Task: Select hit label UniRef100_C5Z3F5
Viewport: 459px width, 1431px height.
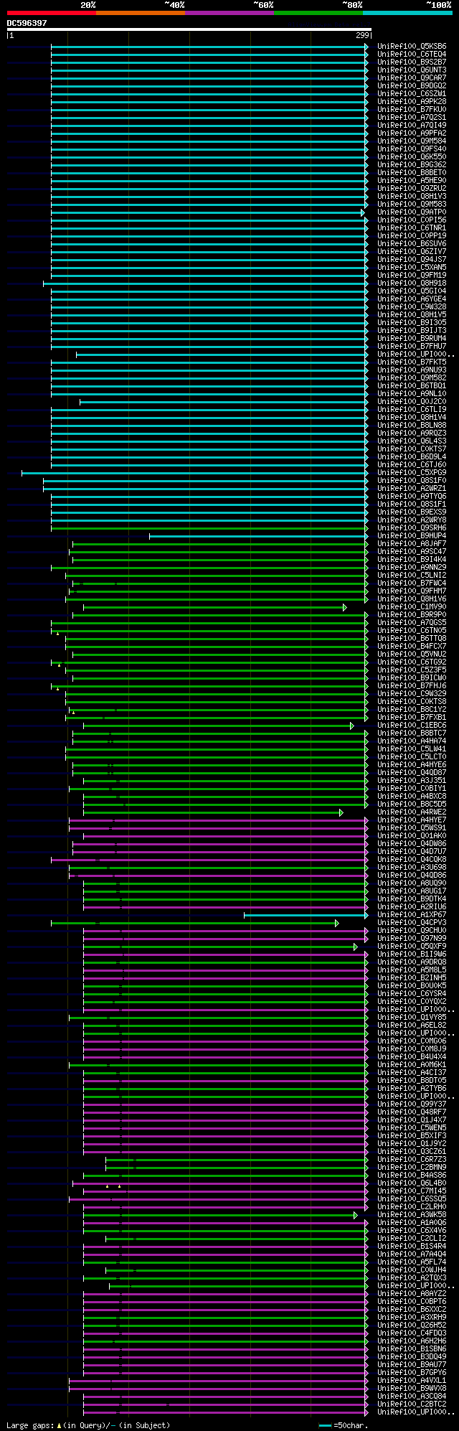Action: 412,670
